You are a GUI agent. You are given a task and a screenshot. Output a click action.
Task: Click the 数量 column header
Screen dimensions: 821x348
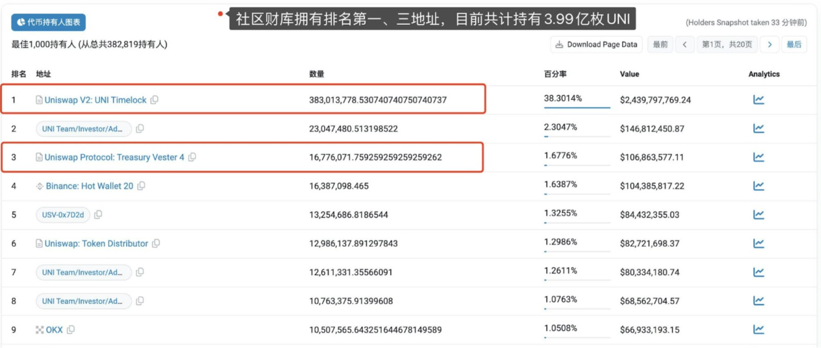pos(317,74)
